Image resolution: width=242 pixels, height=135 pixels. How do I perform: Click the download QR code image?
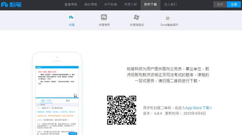pyautogui.click(x=122, y=110)
